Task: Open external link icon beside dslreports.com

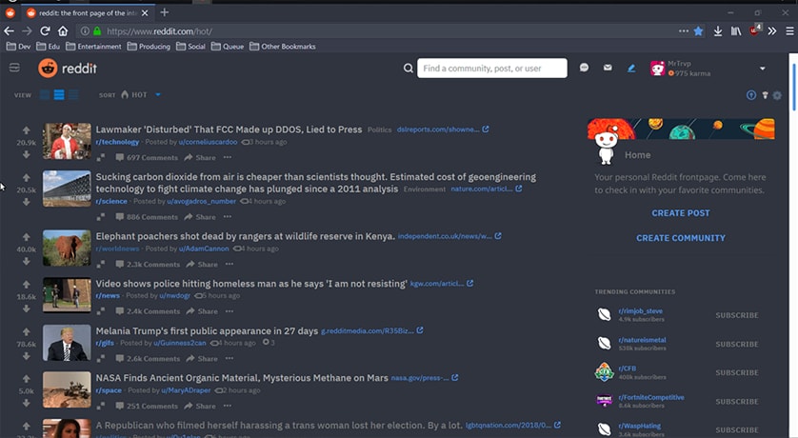Action: tap(486, 129)
